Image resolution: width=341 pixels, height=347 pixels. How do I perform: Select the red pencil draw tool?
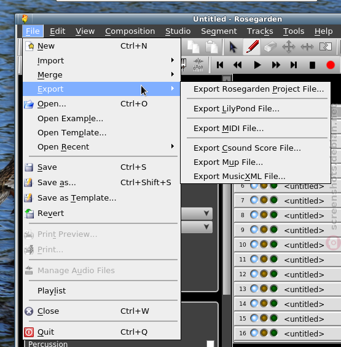click(x=252, y=47)
